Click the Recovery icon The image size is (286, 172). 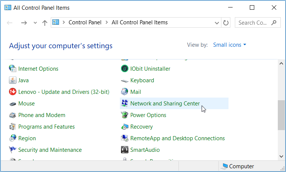coord(125,127)
